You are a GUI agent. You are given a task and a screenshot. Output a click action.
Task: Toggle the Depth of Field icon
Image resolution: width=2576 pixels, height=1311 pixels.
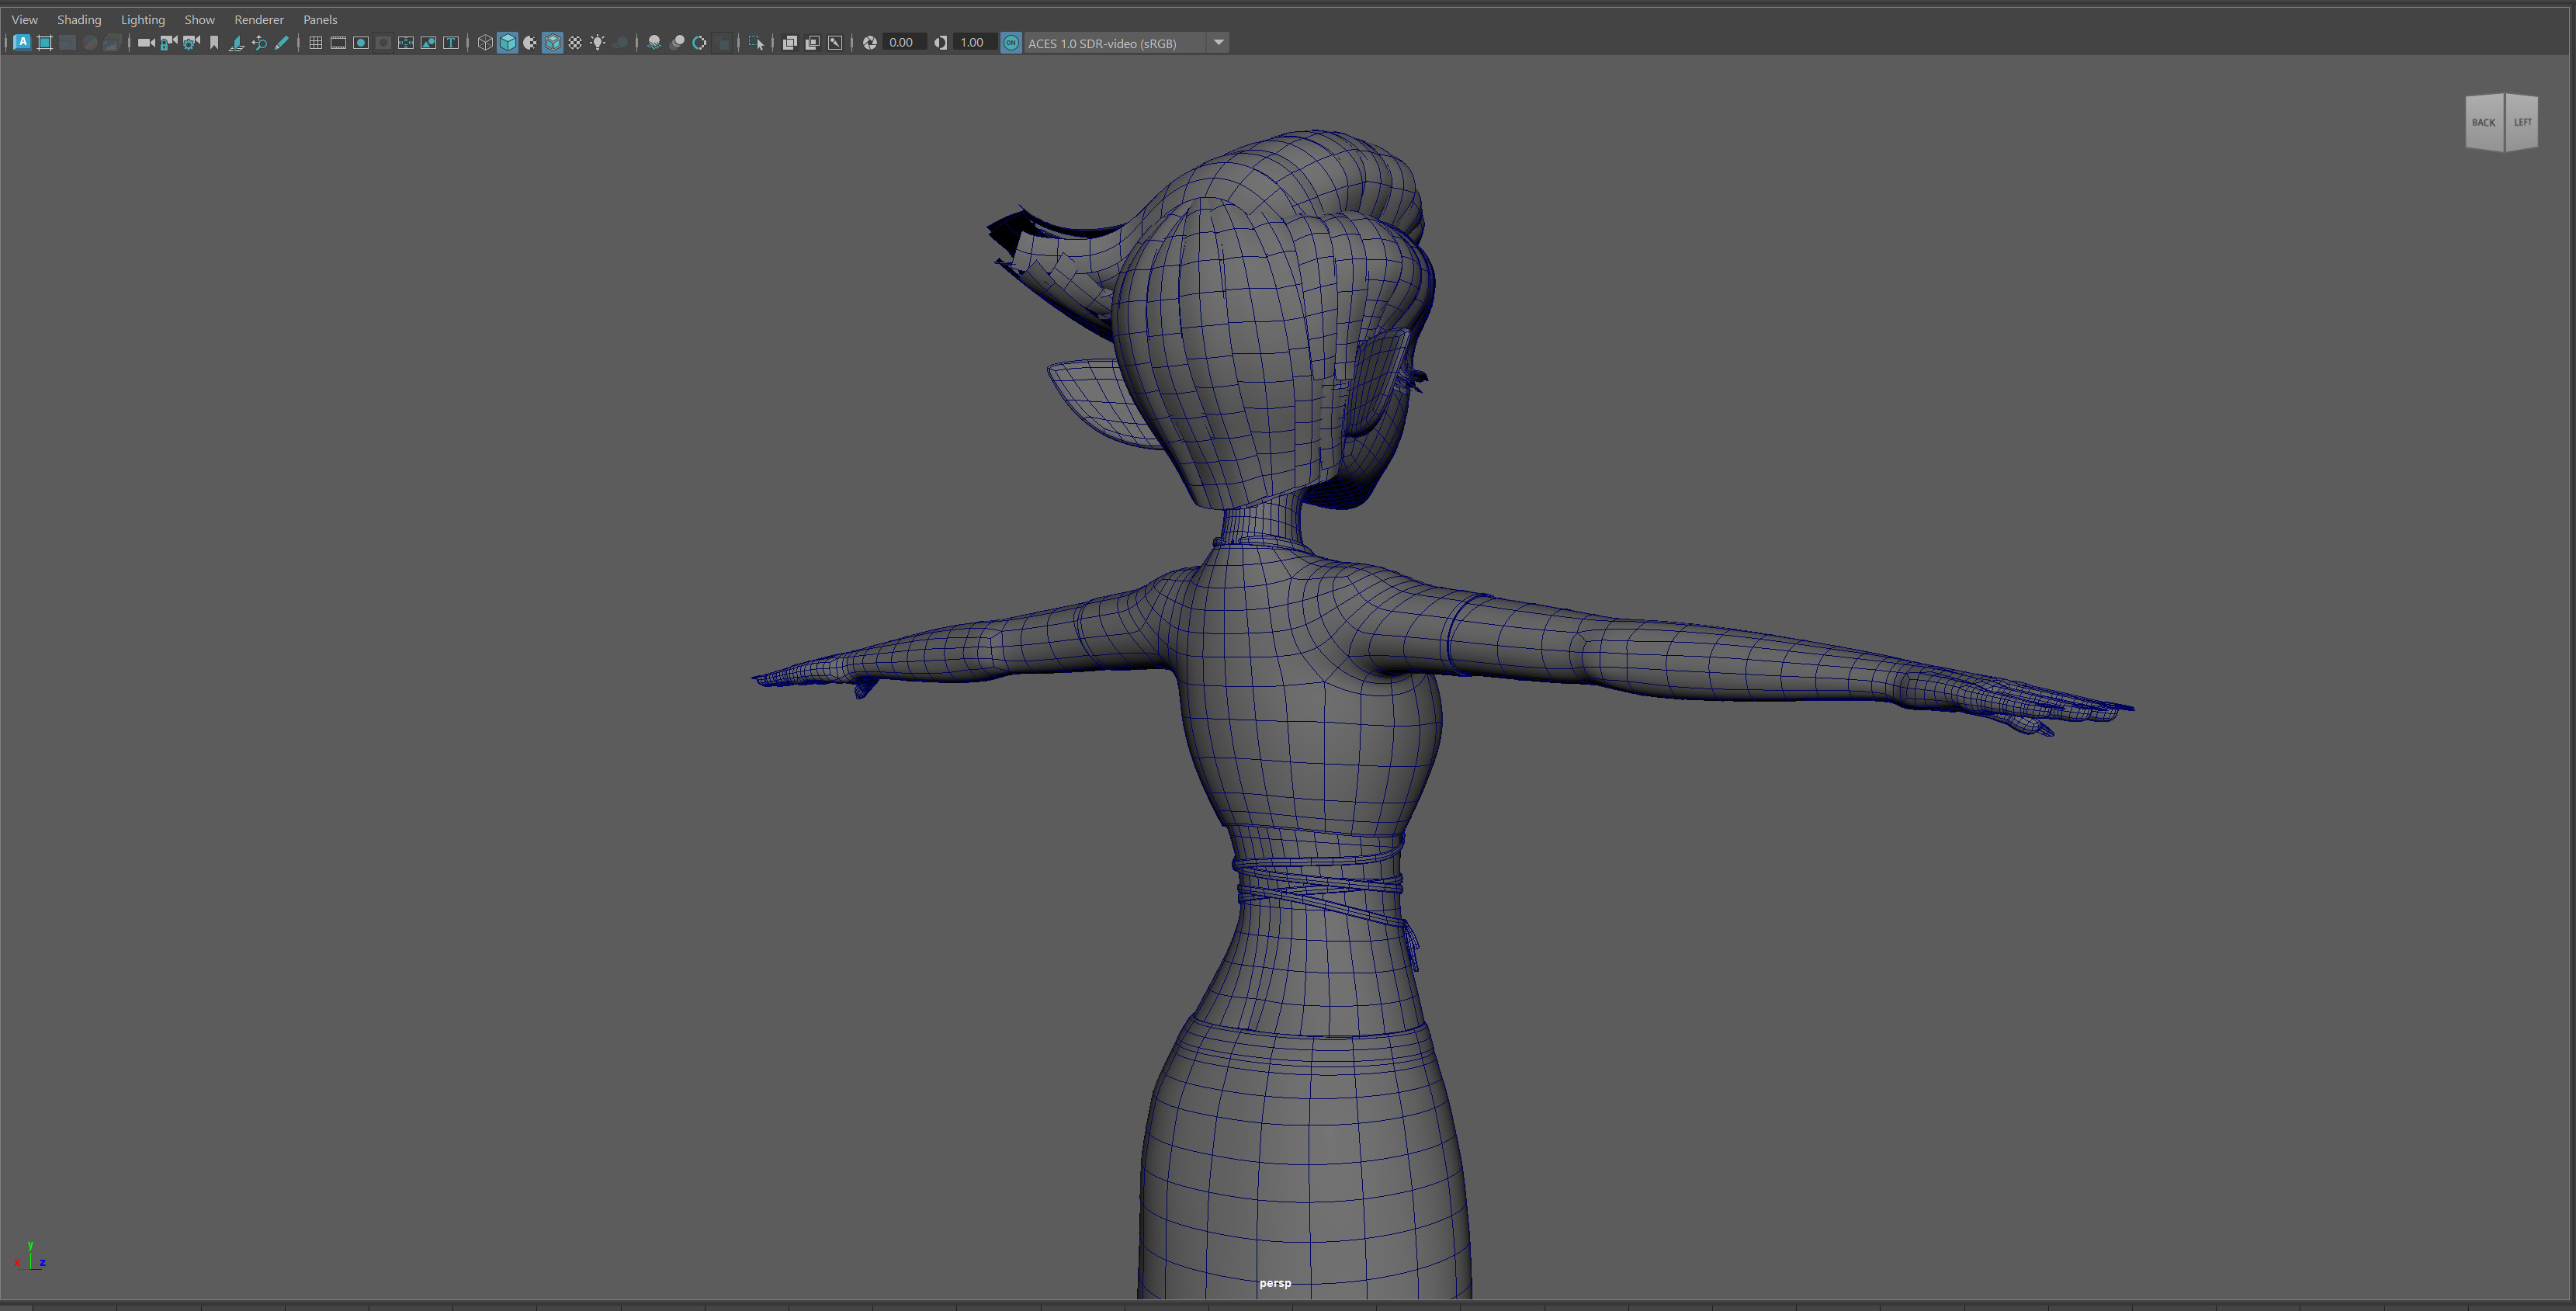722,43
